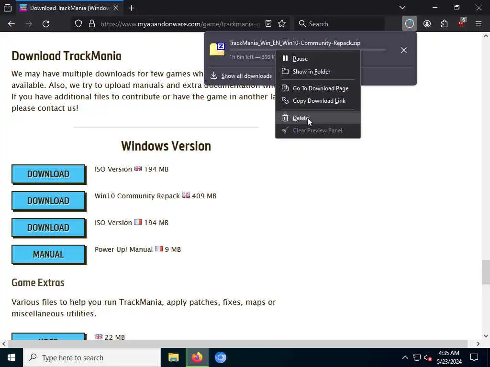Screen dimensions: 490x367
Task: Go back to the previous page
Action: 11,24
